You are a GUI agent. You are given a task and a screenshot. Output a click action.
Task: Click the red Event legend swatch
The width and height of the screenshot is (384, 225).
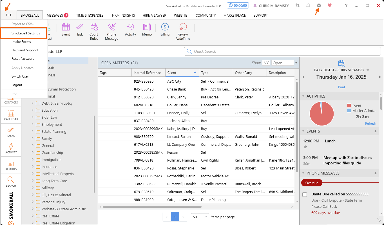(x=349, y=106)
